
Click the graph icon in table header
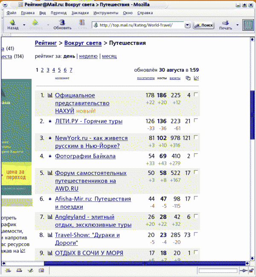point(196,78)
